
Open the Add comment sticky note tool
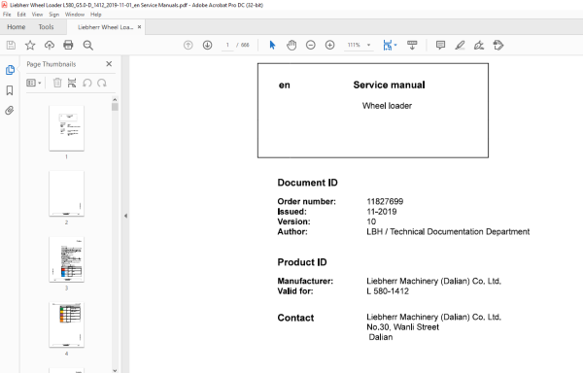[x=440, y=46]
